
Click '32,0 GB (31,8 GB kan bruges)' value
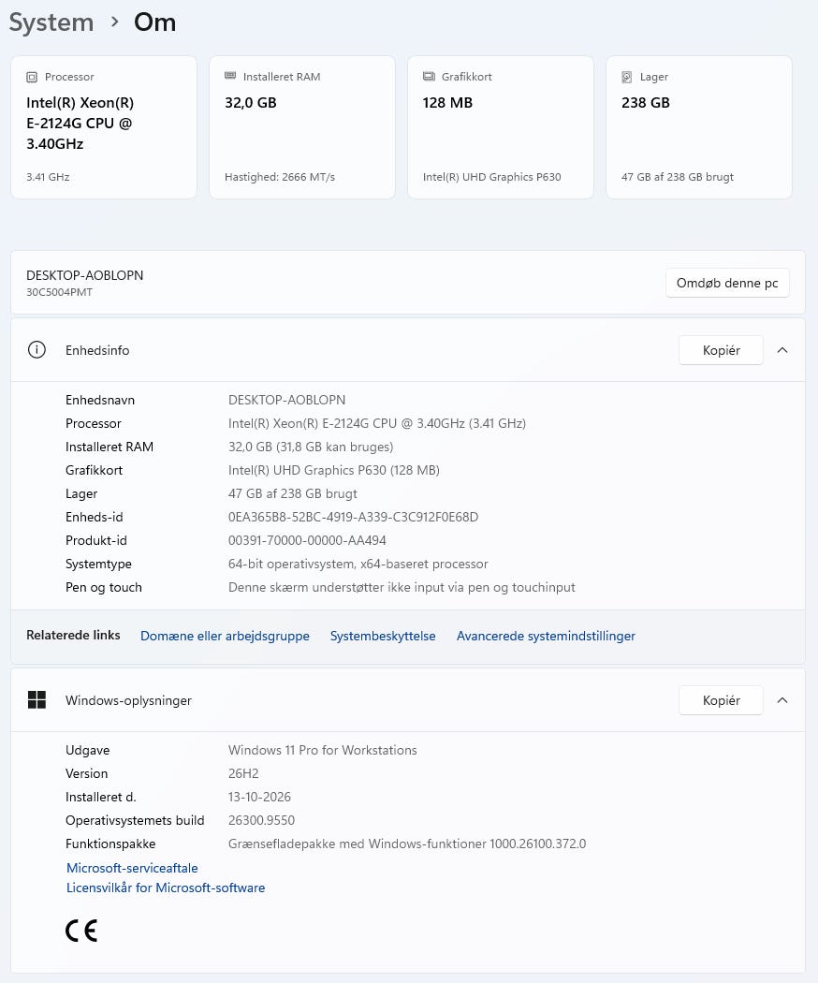pos(311,447)
